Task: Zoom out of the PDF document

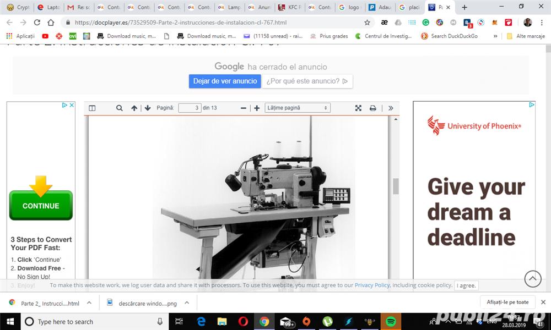Action: click(244, 108)
